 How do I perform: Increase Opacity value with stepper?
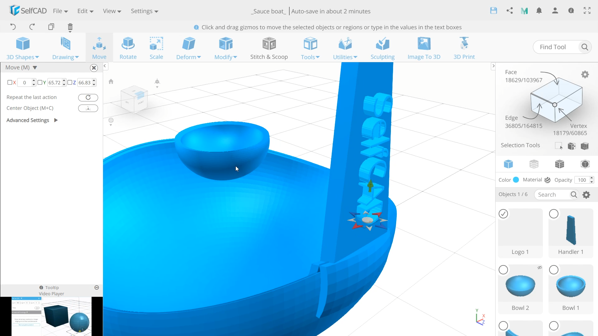591,178
